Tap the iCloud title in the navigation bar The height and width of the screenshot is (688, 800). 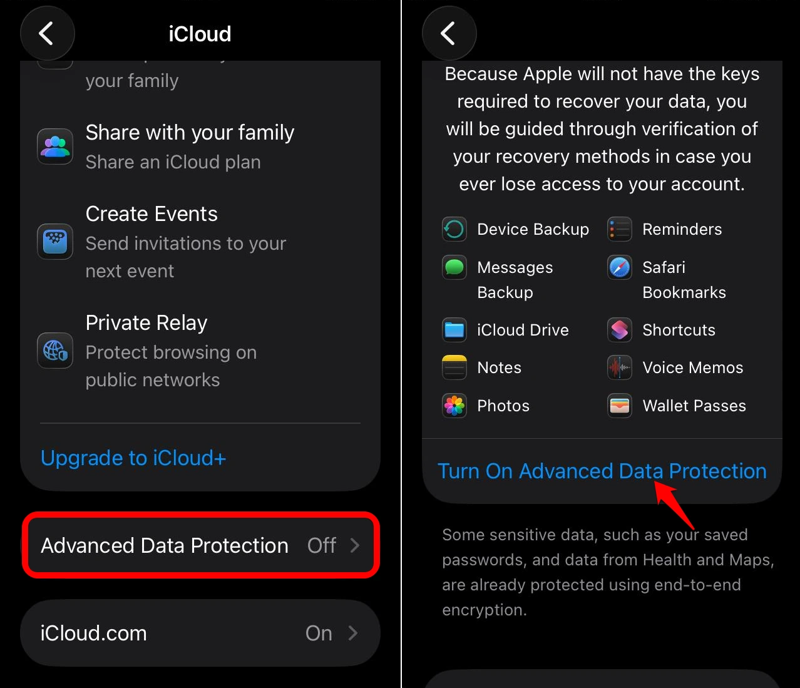[x=200, y=33]
